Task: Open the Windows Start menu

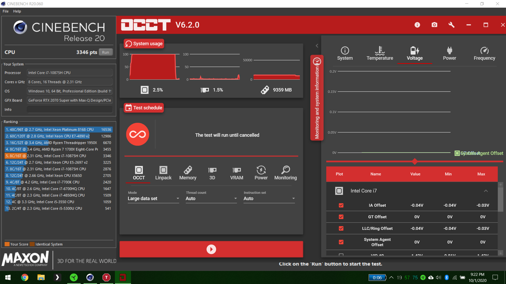Action: coord(8,277)
